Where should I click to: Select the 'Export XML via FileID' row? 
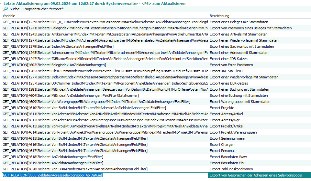coord(226,71)
